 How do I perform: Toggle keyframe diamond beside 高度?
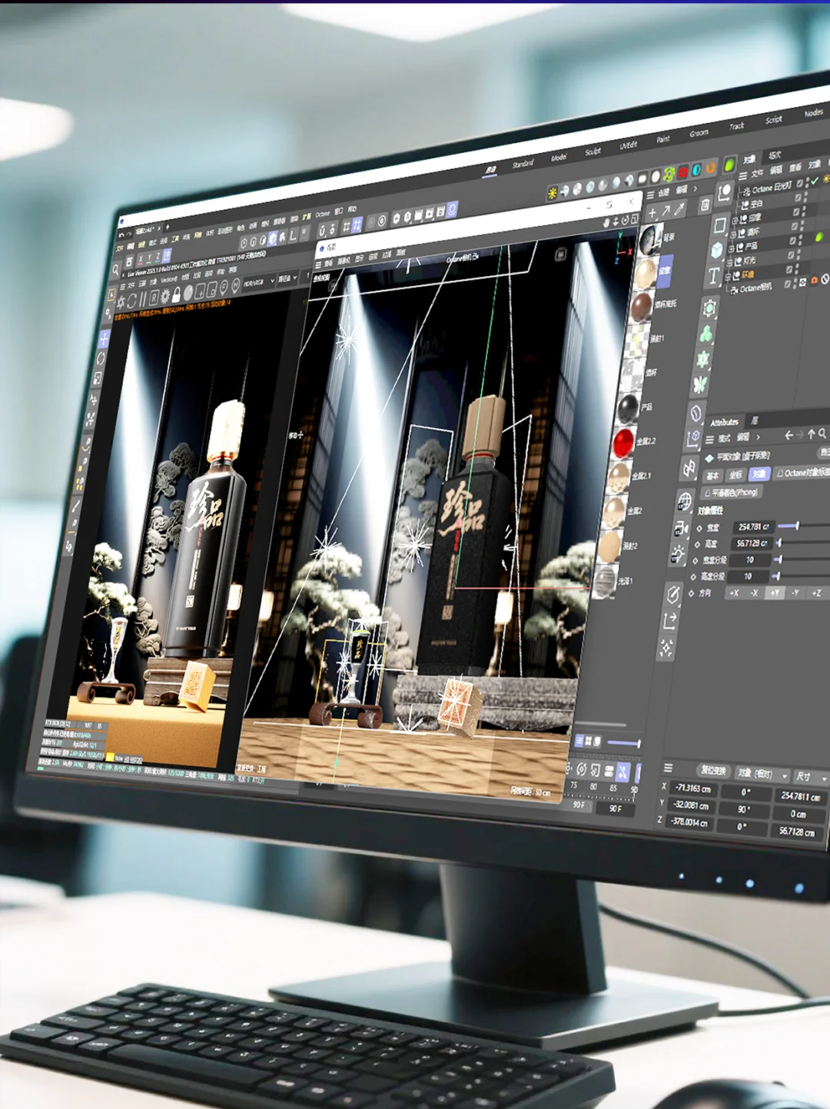[697, 545]
